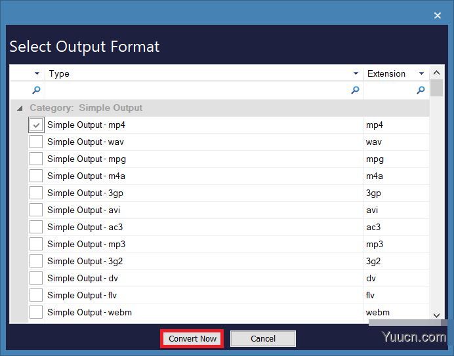Click the search icon under the Extension column

click(x=421, y=90)
